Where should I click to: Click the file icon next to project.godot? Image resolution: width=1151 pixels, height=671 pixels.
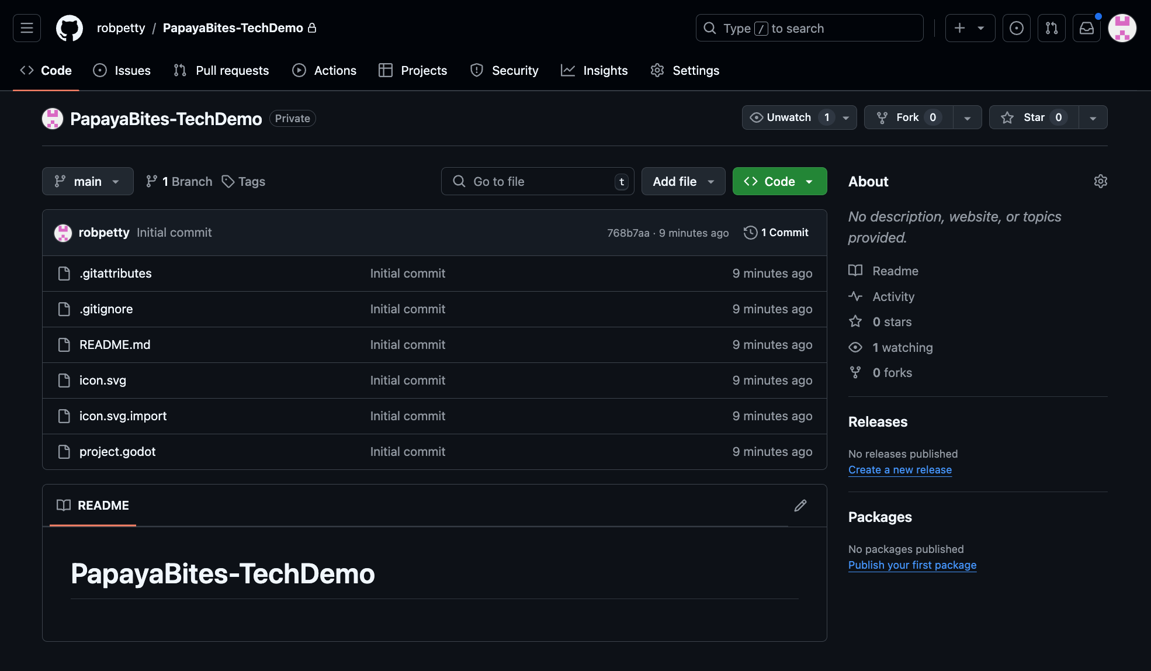coord(64,452)
